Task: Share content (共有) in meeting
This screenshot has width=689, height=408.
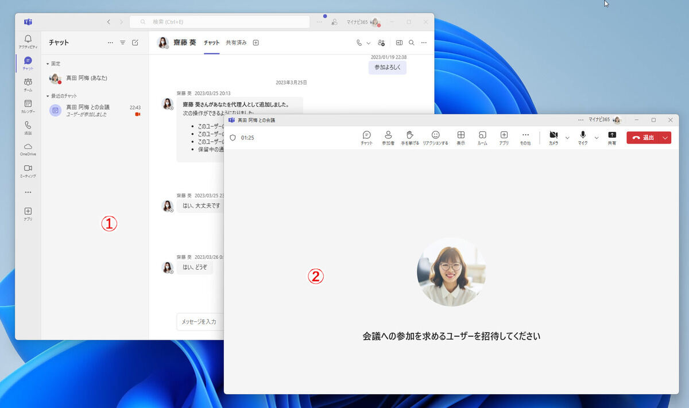Action: tap(612, 138)
